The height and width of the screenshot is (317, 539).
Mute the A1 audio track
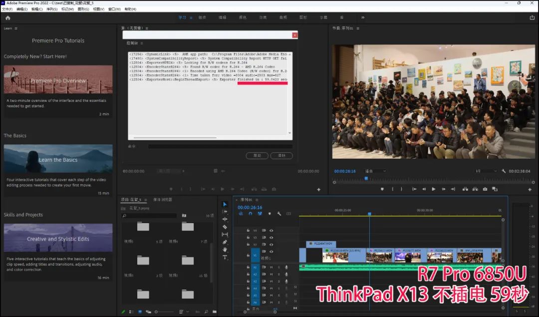click(x=271, y=267)
